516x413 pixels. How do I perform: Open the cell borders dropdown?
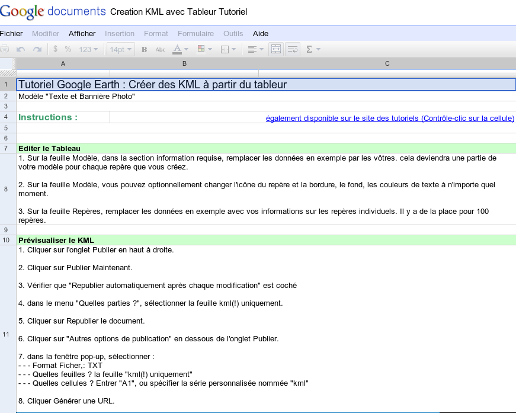tap(228, 49)
